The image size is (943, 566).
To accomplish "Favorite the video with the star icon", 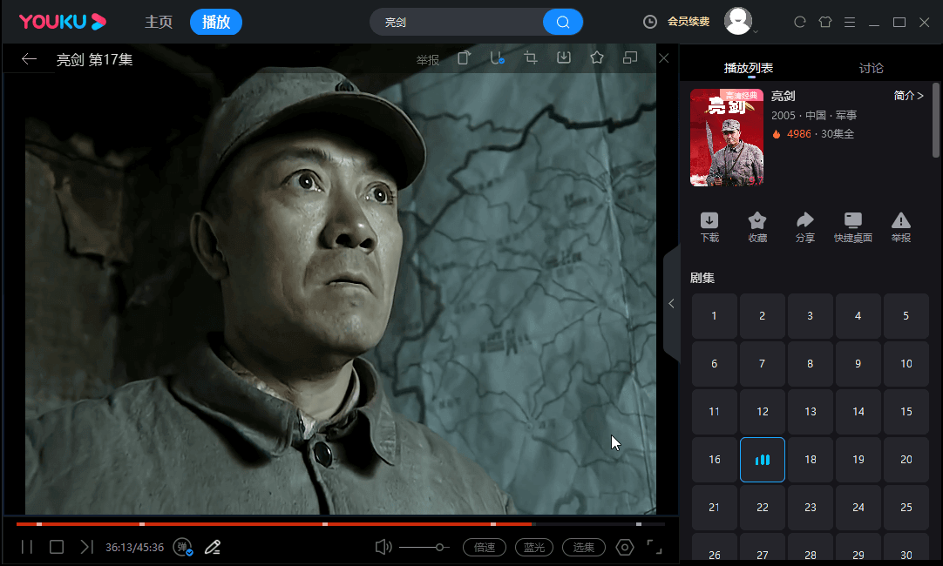I will (x=597, y=57).
